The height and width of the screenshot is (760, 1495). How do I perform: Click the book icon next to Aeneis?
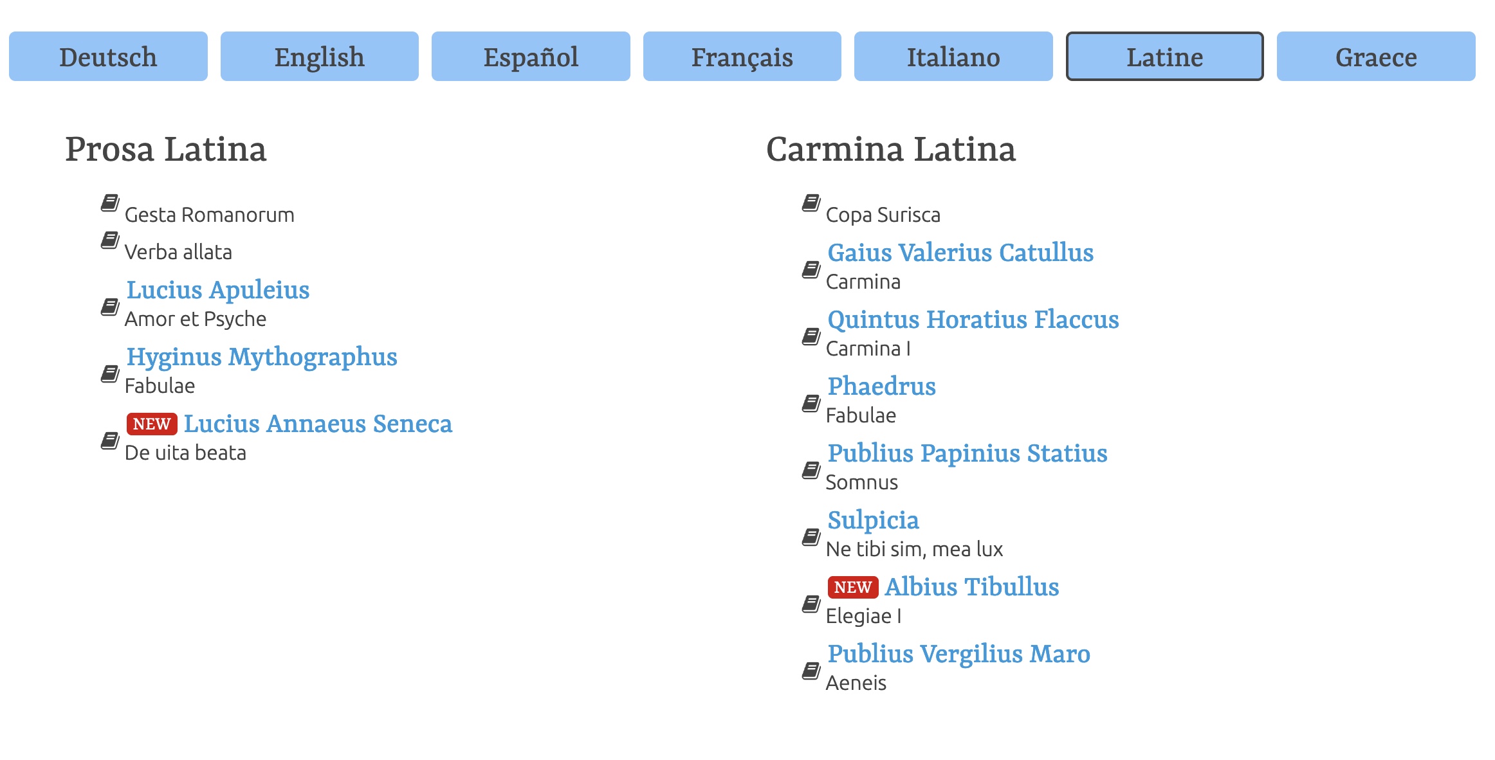pos(811,671)
